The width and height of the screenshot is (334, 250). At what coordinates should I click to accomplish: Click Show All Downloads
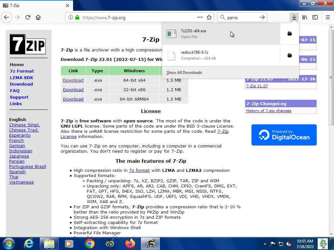(184, 73)
